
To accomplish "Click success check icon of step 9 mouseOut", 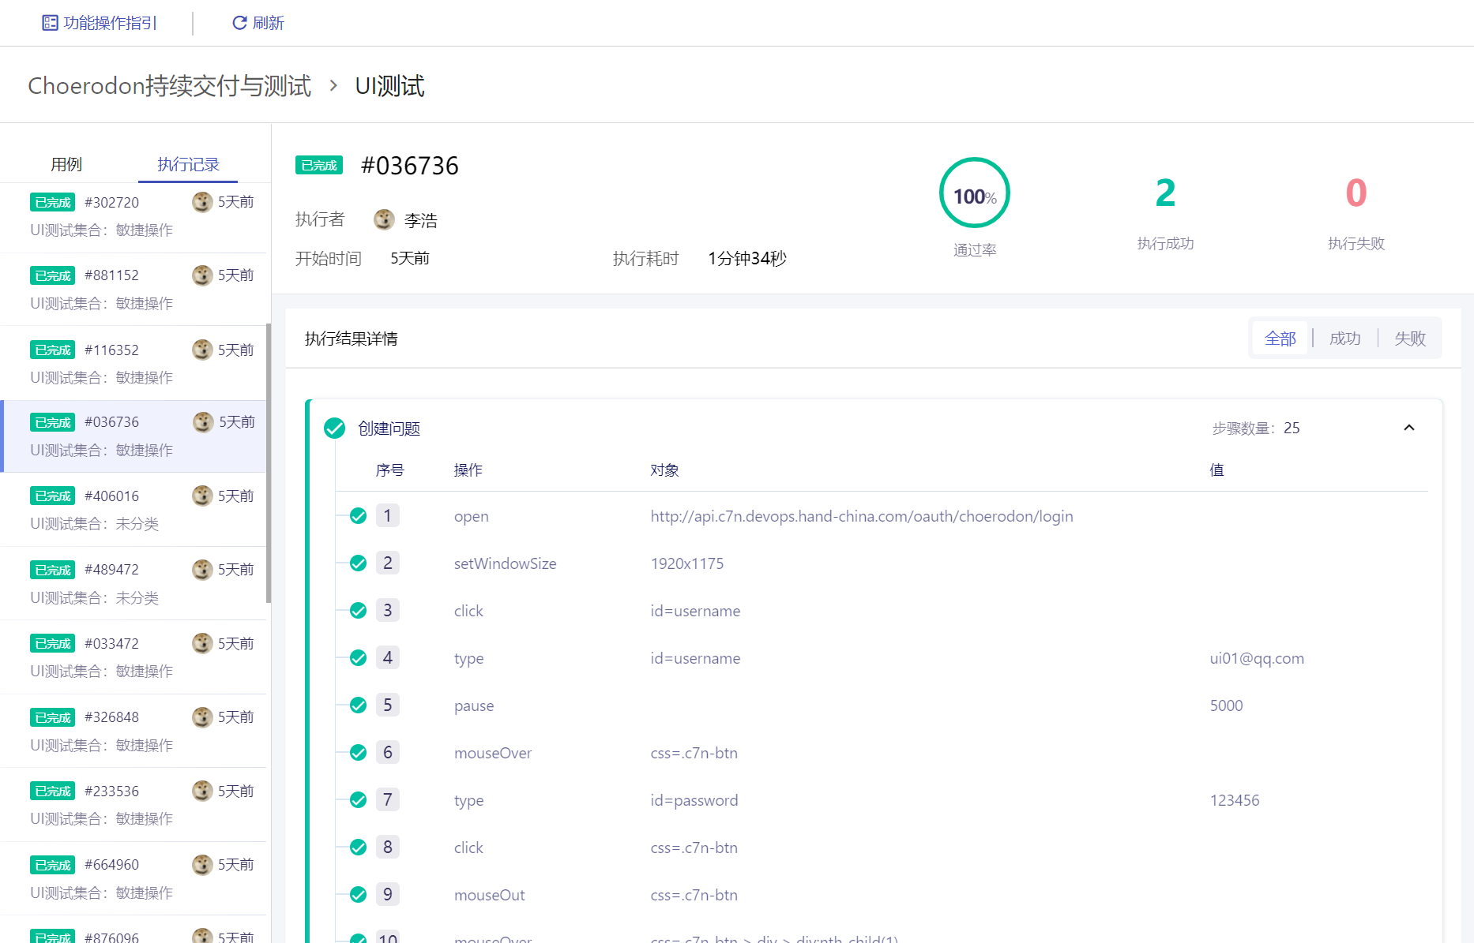I will coord(358,895).
